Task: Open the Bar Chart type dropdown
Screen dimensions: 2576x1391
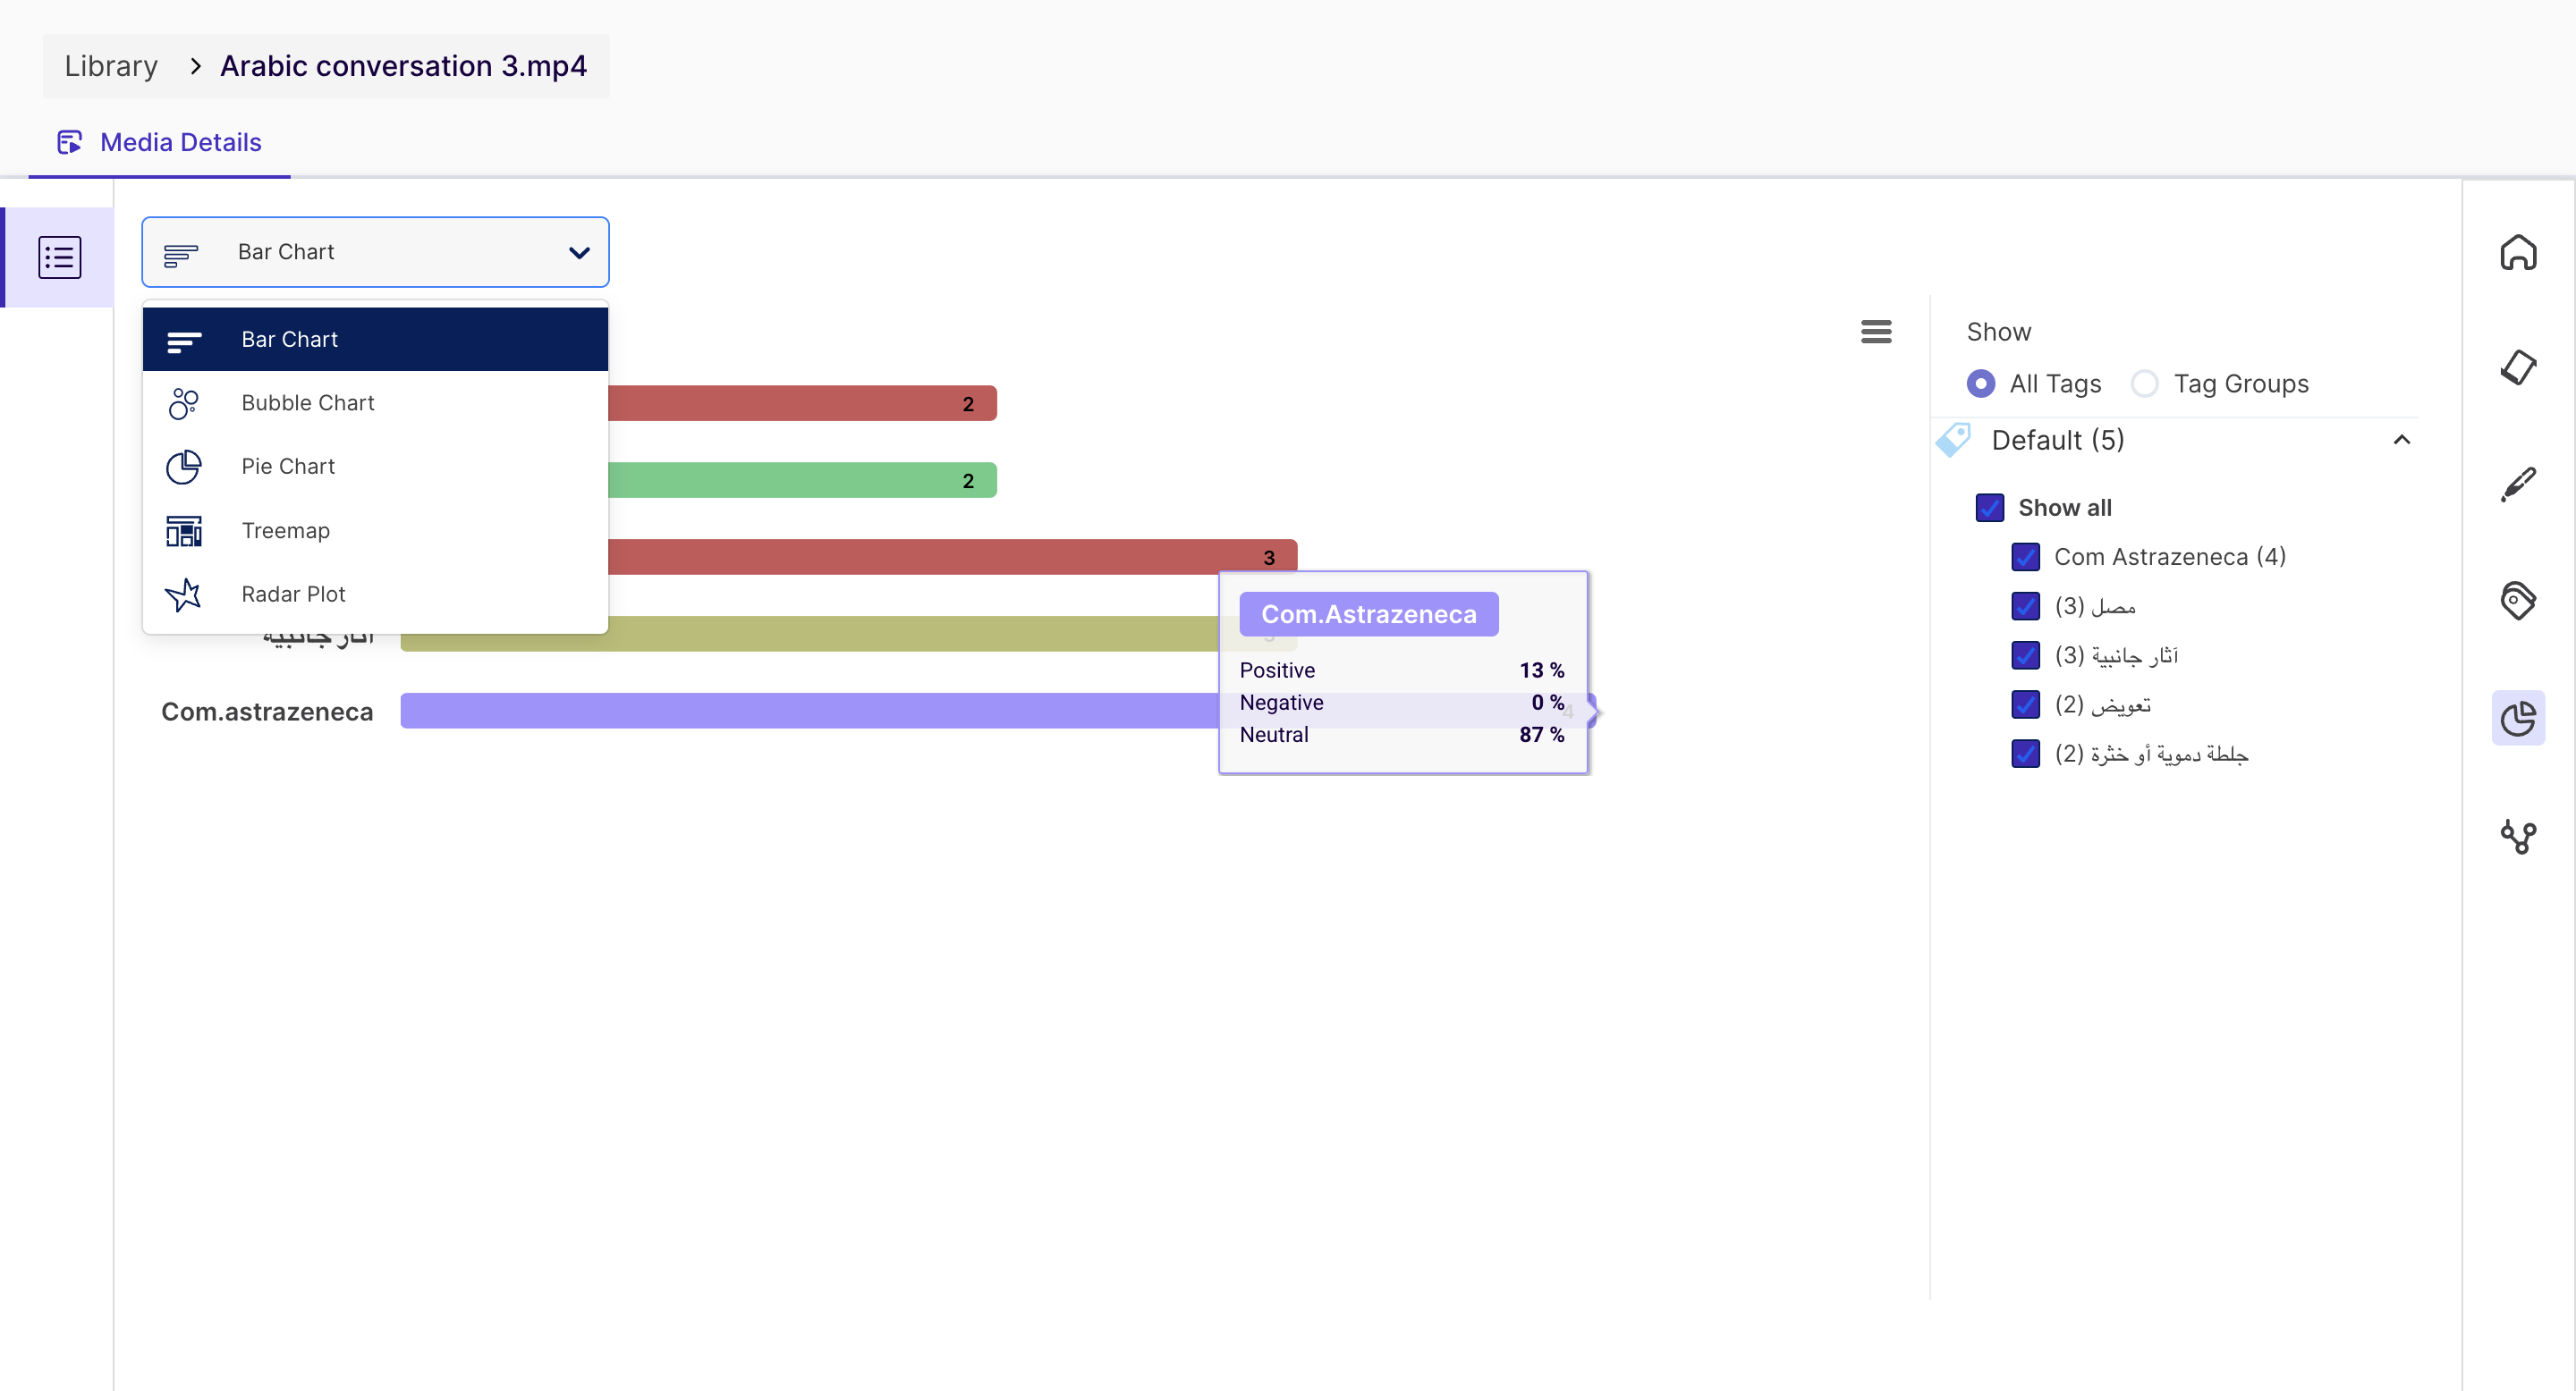Action: 375,252
